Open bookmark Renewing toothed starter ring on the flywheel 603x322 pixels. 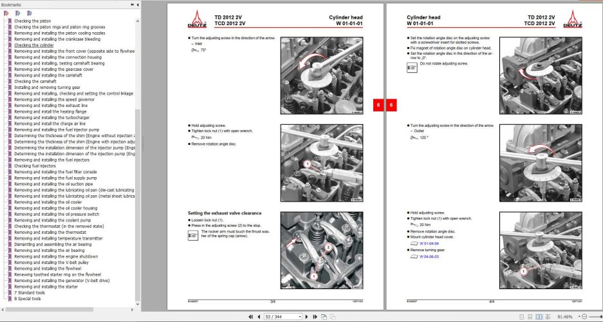(x=58, y=275)
